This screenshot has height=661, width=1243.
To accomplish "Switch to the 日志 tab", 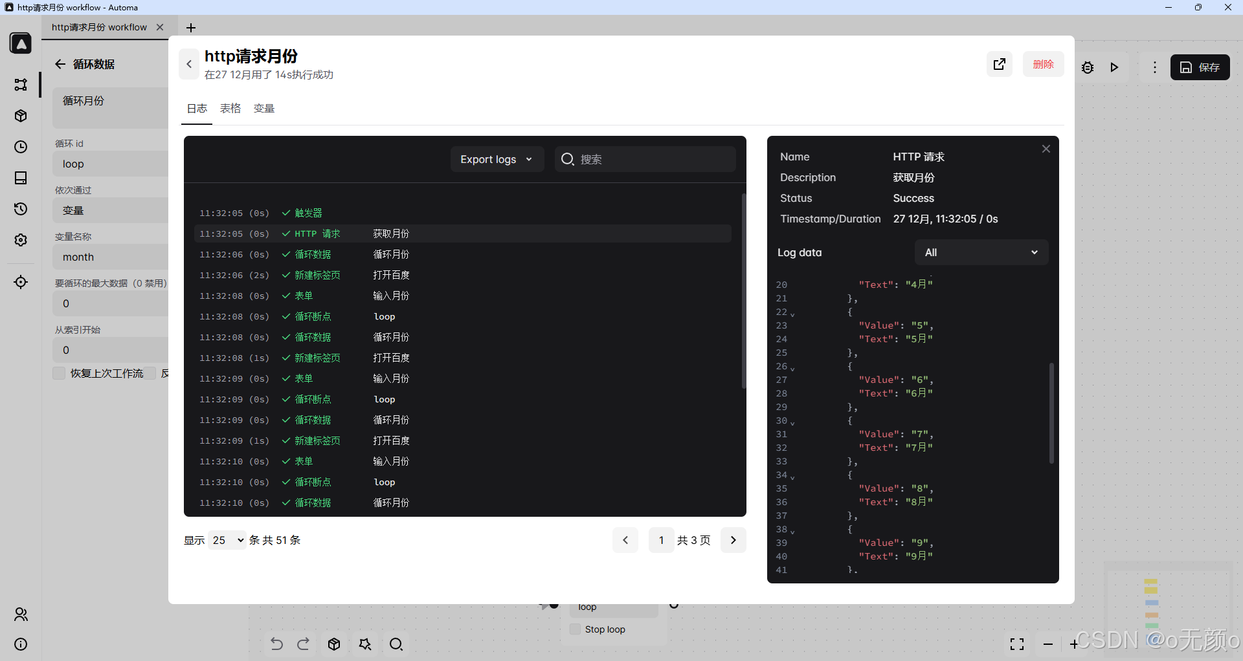I will tap(197, 109).
